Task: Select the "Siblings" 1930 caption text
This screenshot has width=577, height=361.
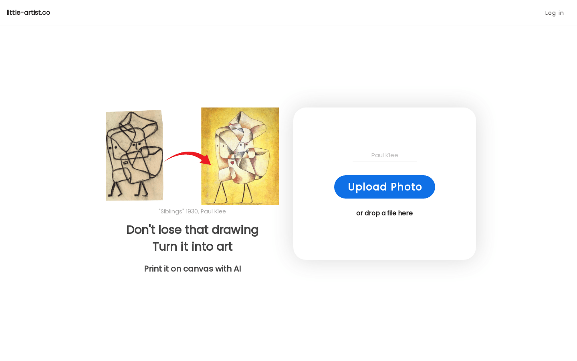Action: tap(192, 211)
